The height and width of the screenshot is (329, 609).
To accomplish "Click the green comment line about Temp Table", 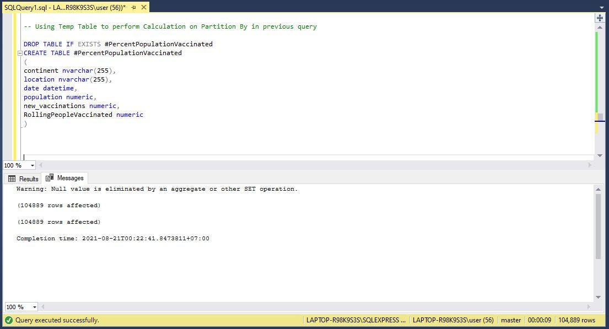I will [170, 26].
